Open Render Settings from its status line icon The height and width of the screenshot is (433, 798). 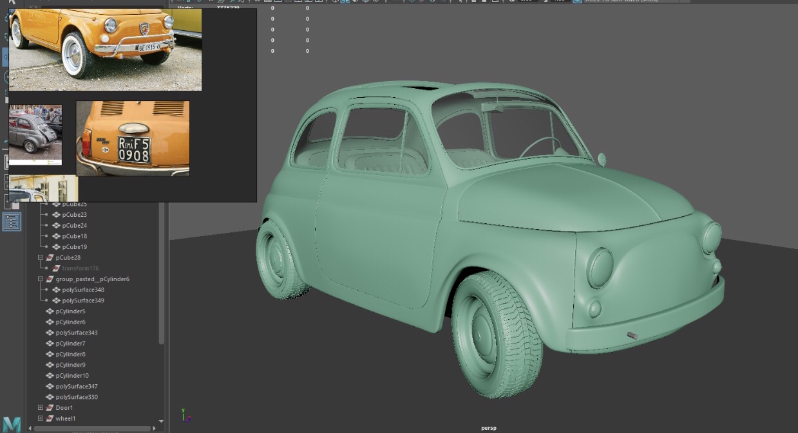point(495,2)
